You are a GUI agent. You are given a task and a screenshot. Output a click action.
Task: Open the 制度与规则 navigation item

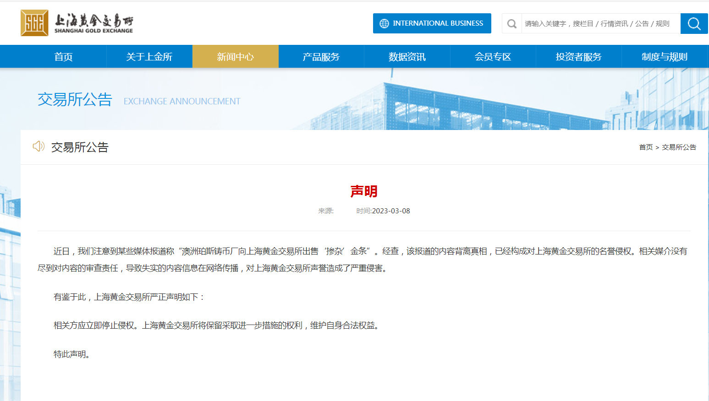pos(665,57)
